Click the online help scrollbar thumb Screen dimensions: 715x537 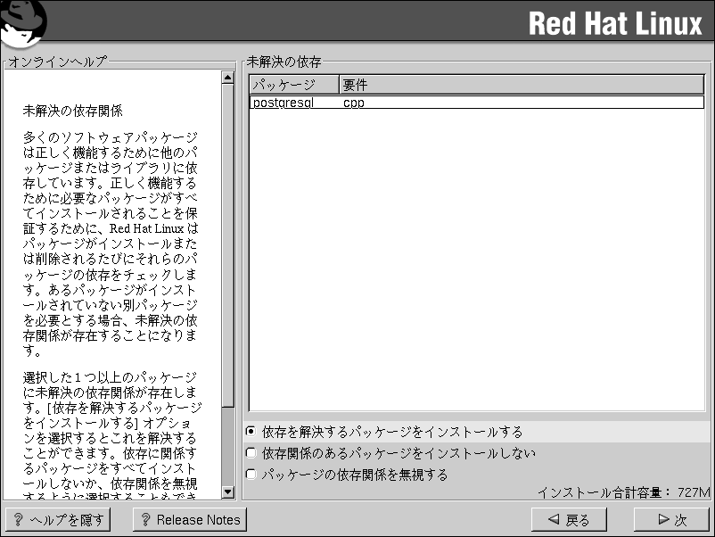click(227, 245)
